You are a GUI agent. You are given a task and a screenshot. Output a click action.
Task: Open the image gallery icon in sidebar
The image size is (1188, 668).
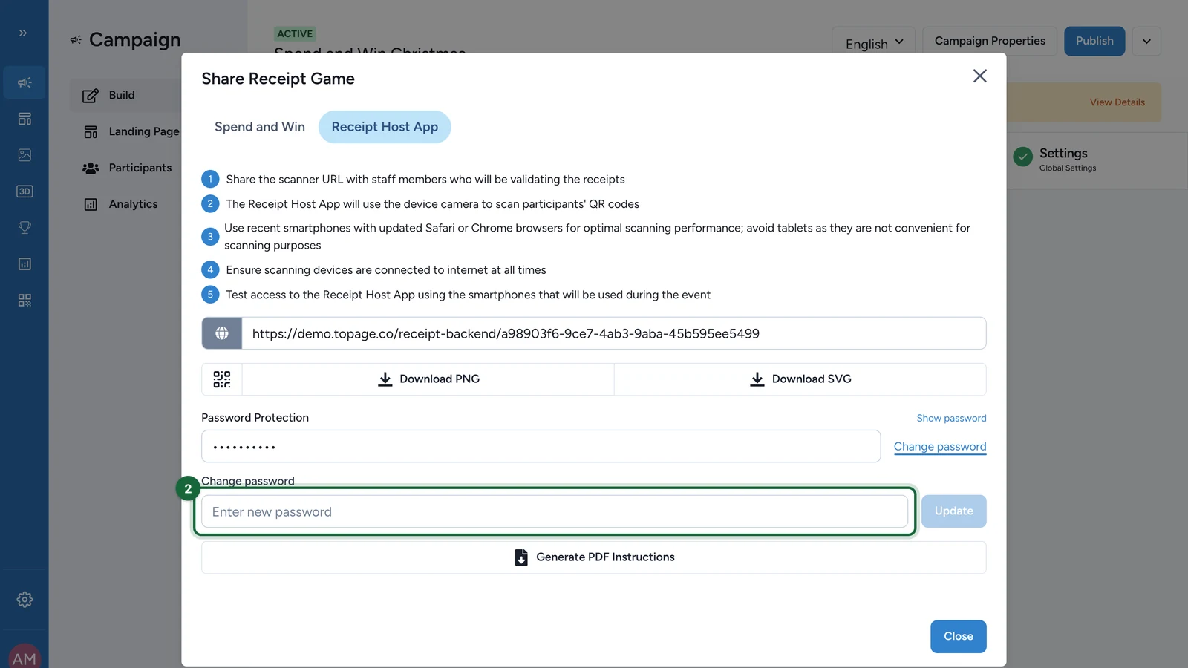(x=25, y=155)
